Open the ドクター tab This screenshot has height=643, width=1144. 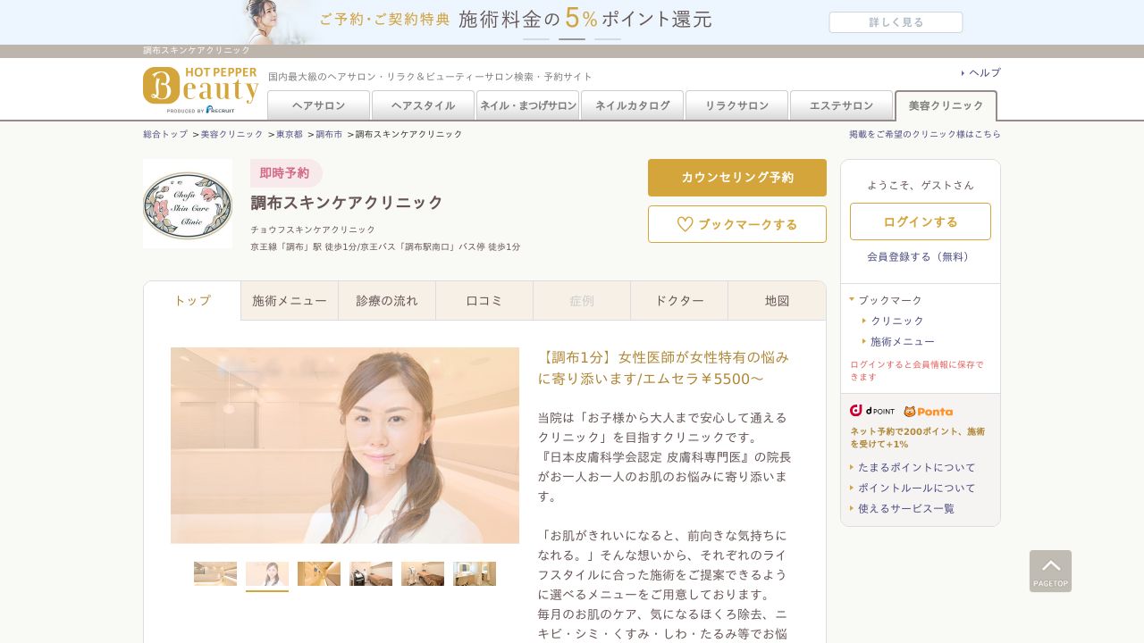(x=679, y=301)
